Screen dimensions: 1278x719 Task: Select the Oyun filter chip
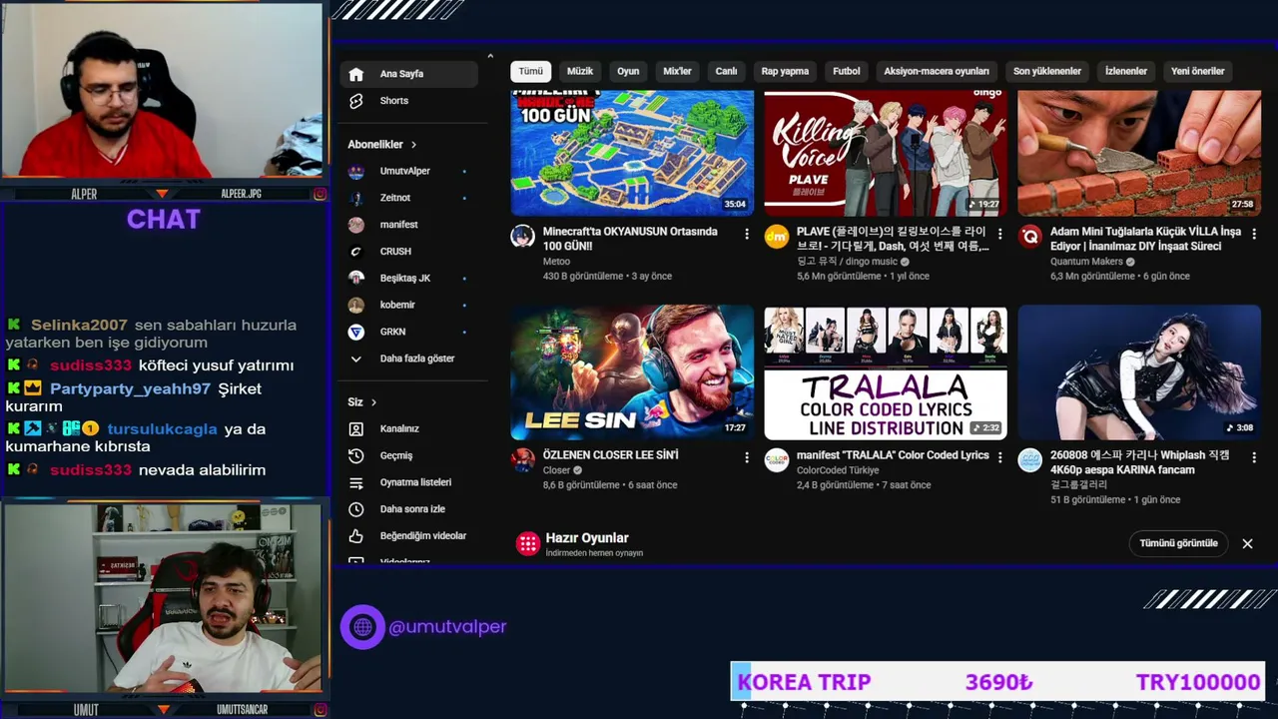click(628, 72)
